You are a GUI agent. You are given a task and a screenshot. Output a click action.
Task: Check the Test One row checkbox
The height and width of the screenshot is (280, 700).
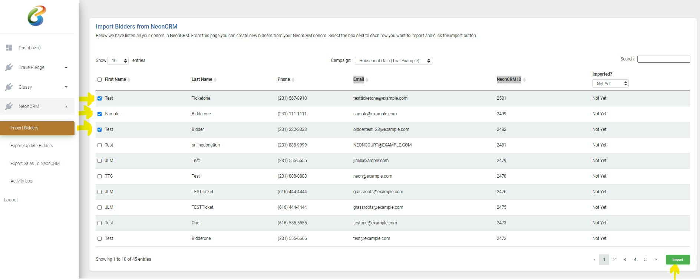pyautogui.click(x=99, y=223)
